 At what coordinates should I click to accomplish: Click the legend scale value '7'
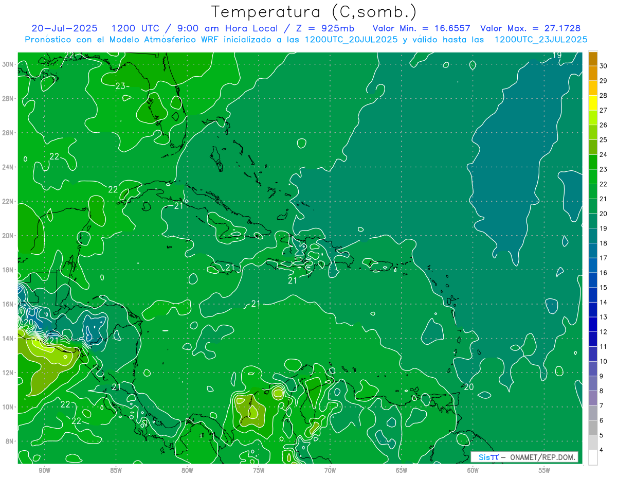click(x=602, y=406)
